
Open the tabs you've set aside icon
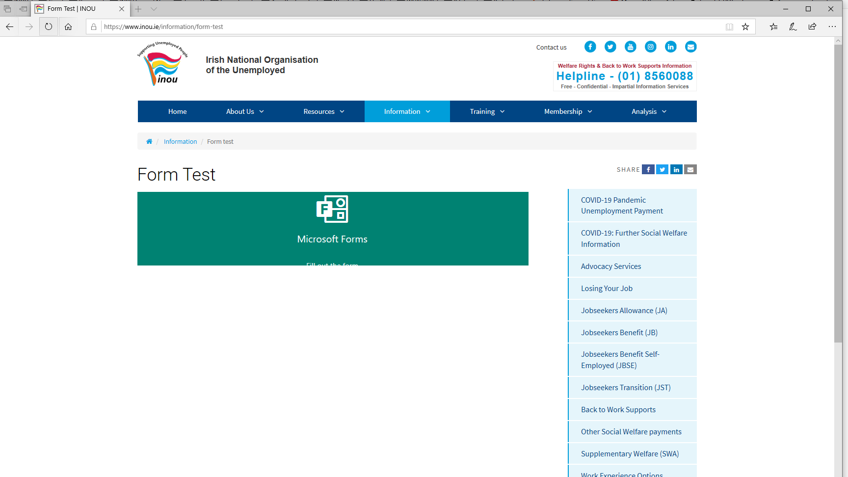[7, 9]
